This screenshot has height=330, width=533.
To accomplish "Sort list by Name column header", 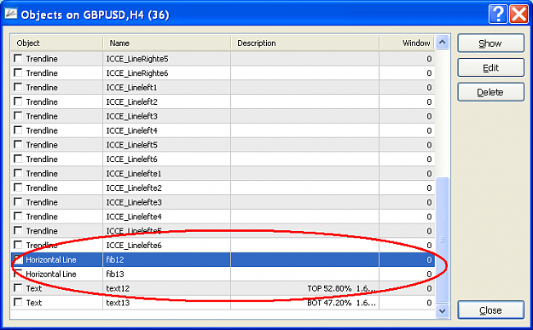I will (166, 43).
